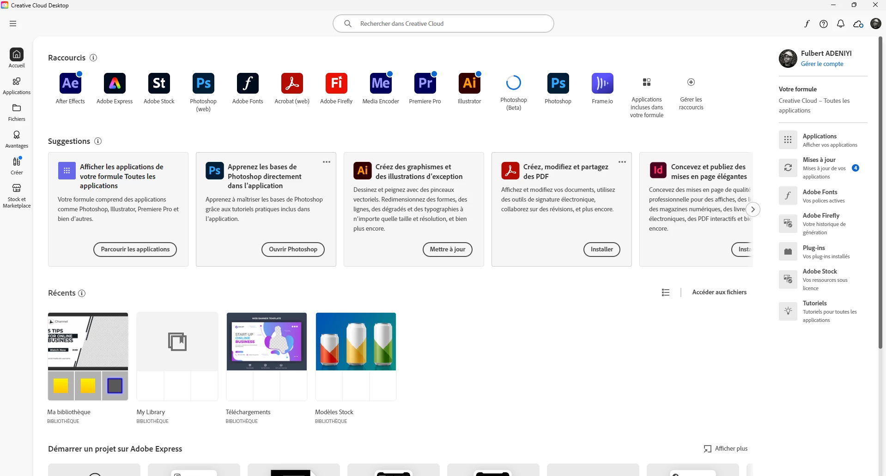Launch After Effects shortcut

[x=70, y=83]
